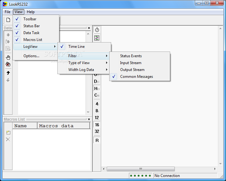
Task: Set log width to 16
Action: [x=97, y=125]
